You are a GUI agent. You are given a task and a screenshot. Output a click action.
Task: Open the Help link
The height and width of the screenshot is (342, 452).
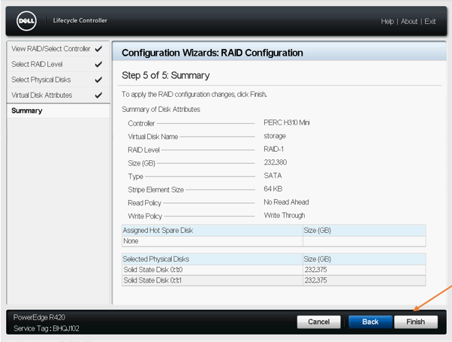pyautogui.click(x=387, y=22)
